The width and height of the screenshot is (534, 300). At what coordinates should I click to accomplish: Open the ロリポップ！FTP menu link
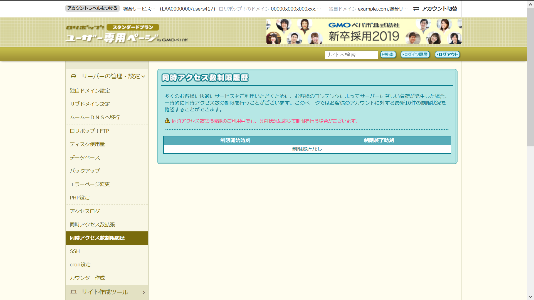coord(89,131)
